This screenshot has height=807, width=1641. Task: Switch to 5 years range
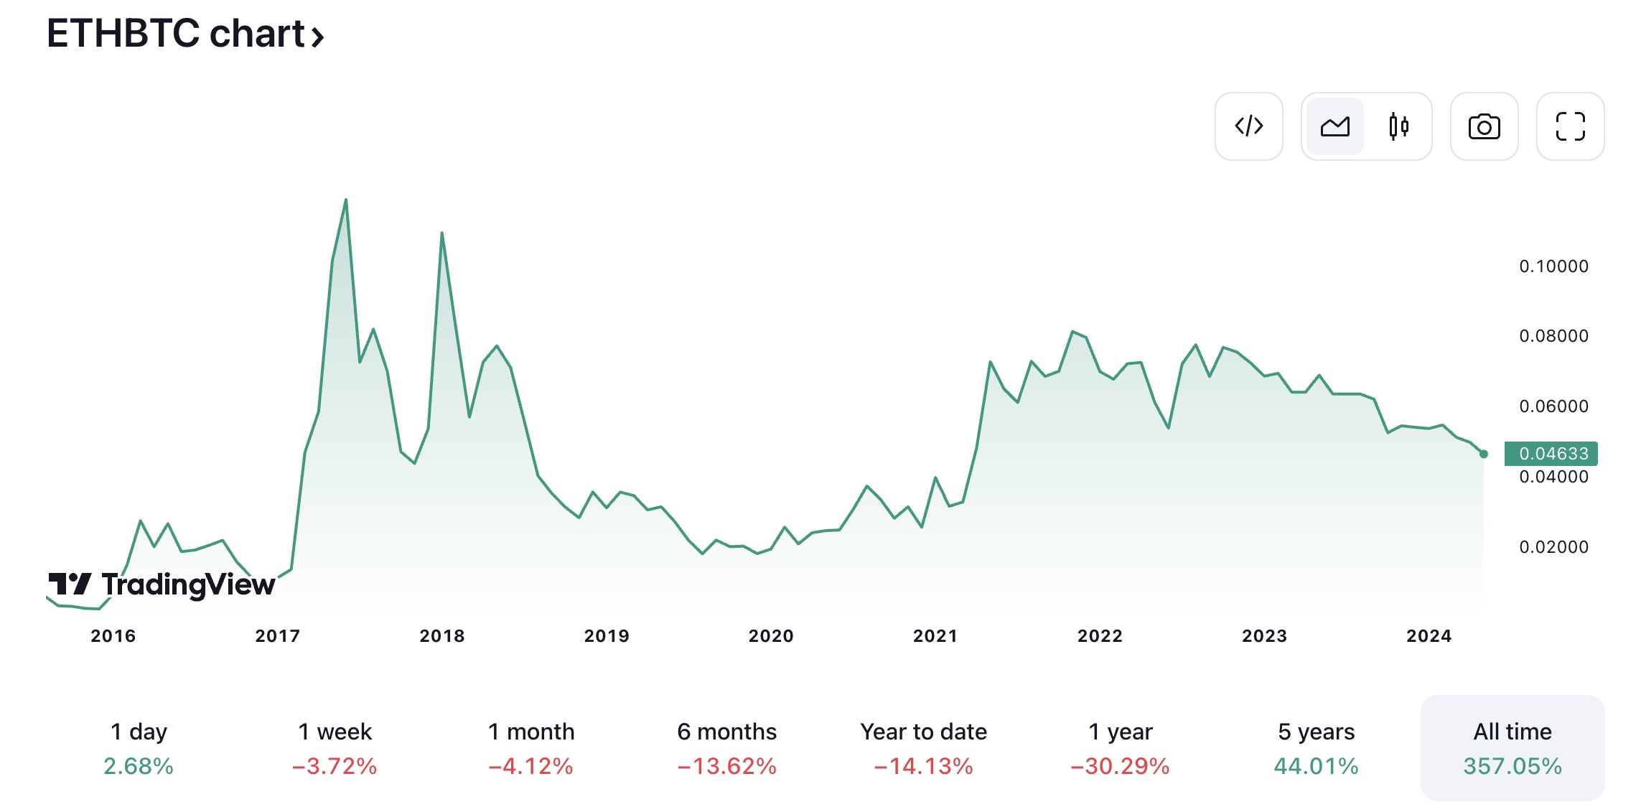pos(1317,748)
